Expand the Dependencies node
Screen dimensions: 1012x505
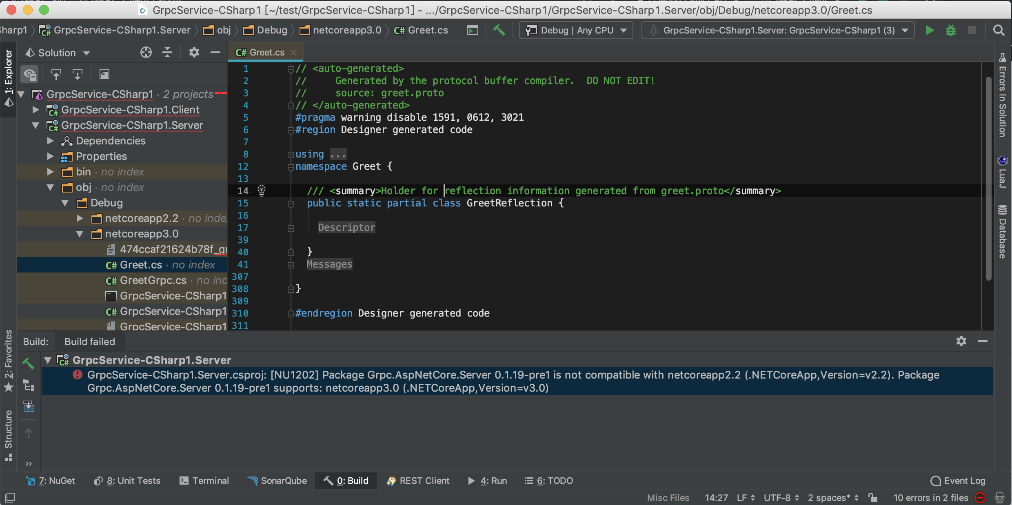(x=50, y=141)
